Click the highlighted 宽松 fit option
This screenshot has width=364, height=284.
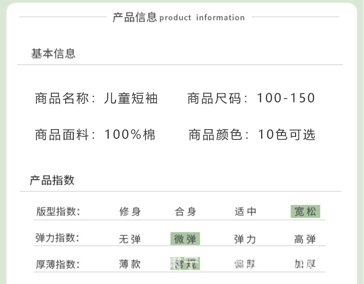click(x=305, y=212)
